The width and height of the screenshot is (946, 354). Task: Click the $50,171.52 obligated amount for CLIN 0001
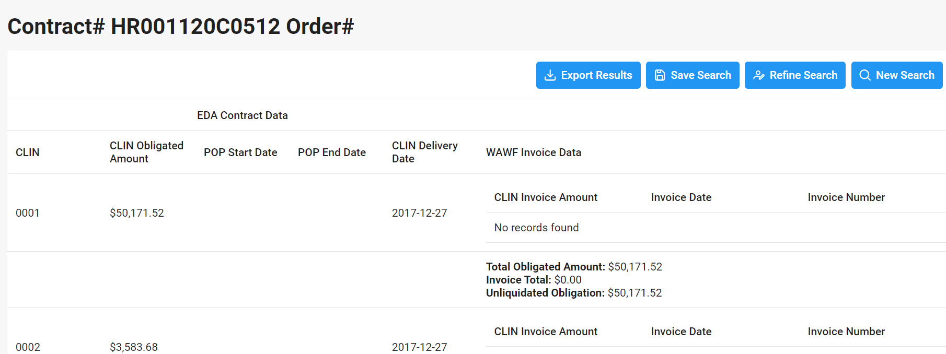(x=136, y=213)
